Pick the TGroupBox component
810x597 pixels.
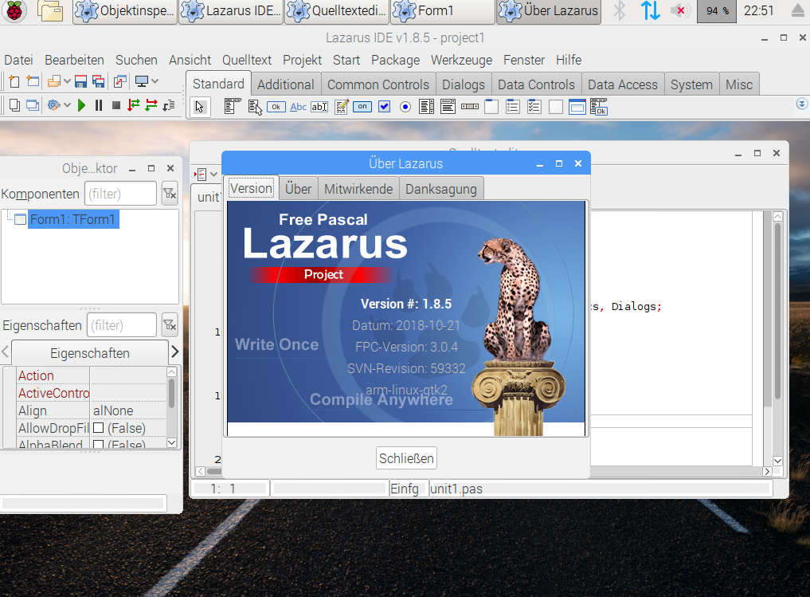[x=491, y=107]
